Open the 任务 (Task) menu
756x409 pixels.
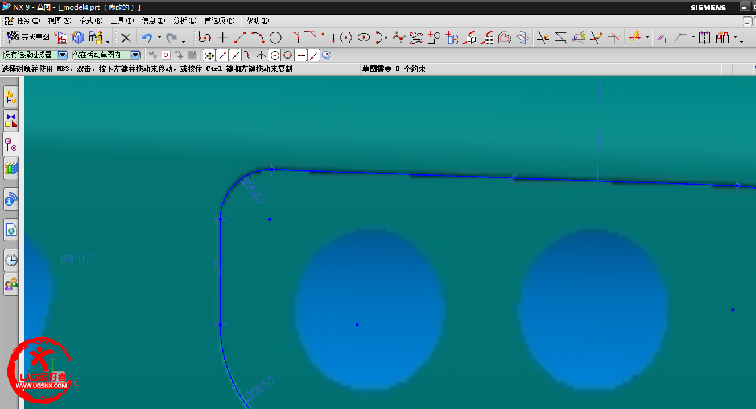coord(28,20)
